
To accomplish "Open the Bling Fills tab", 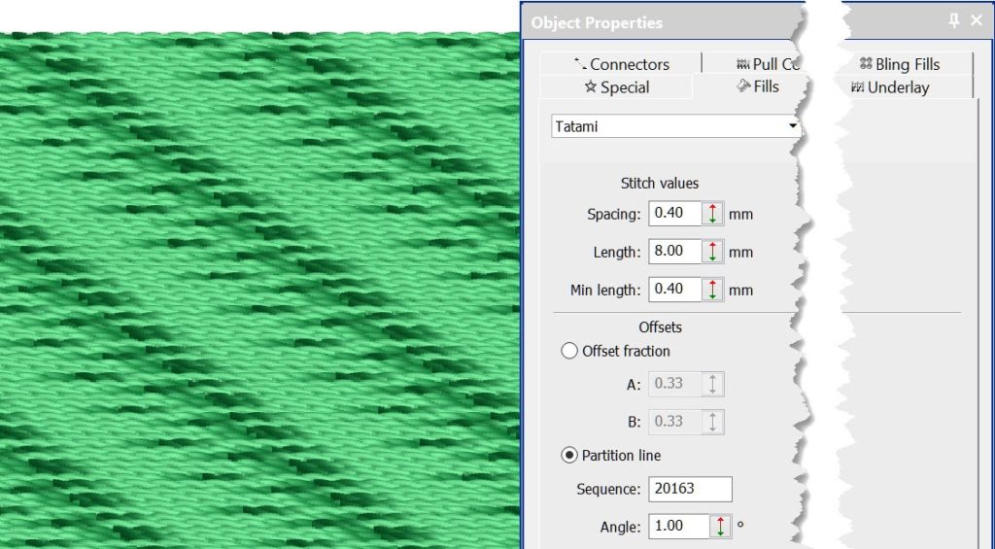I will 900,64.
